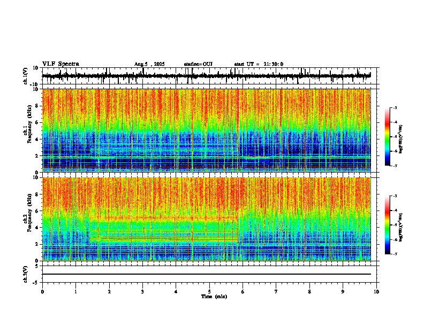Viewport: 424px width, 327px height.
Task: Click the ch.2 color bar log(PSD) label
Action: coord(401,227)
